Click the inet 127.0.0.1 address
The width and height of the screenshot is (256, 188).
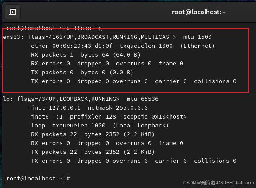tap(56, 108)
